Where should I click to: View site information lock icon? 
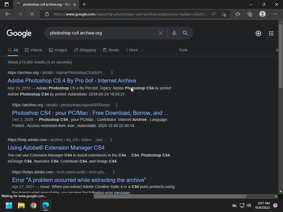47,14
